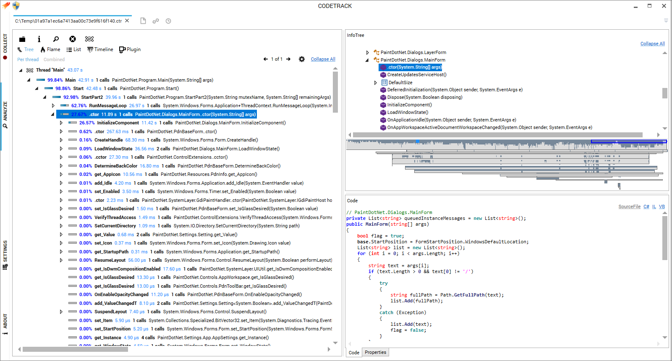
Task: Close the .ctr file tab with X
Action: click(127, 21)
